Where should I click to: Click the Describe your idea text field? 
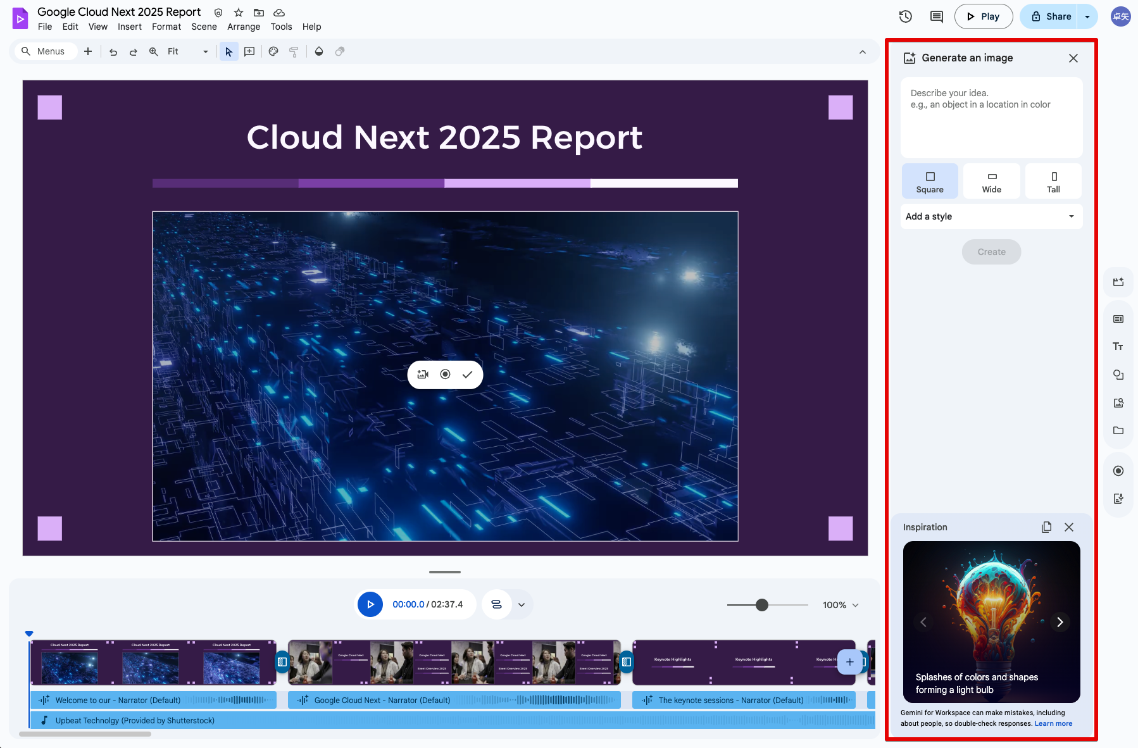tap(991, 118)
